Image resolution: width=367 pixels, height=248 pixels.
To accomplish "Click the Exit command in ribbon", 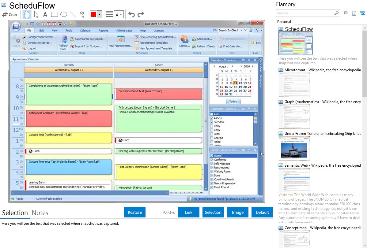I will 256,43.
